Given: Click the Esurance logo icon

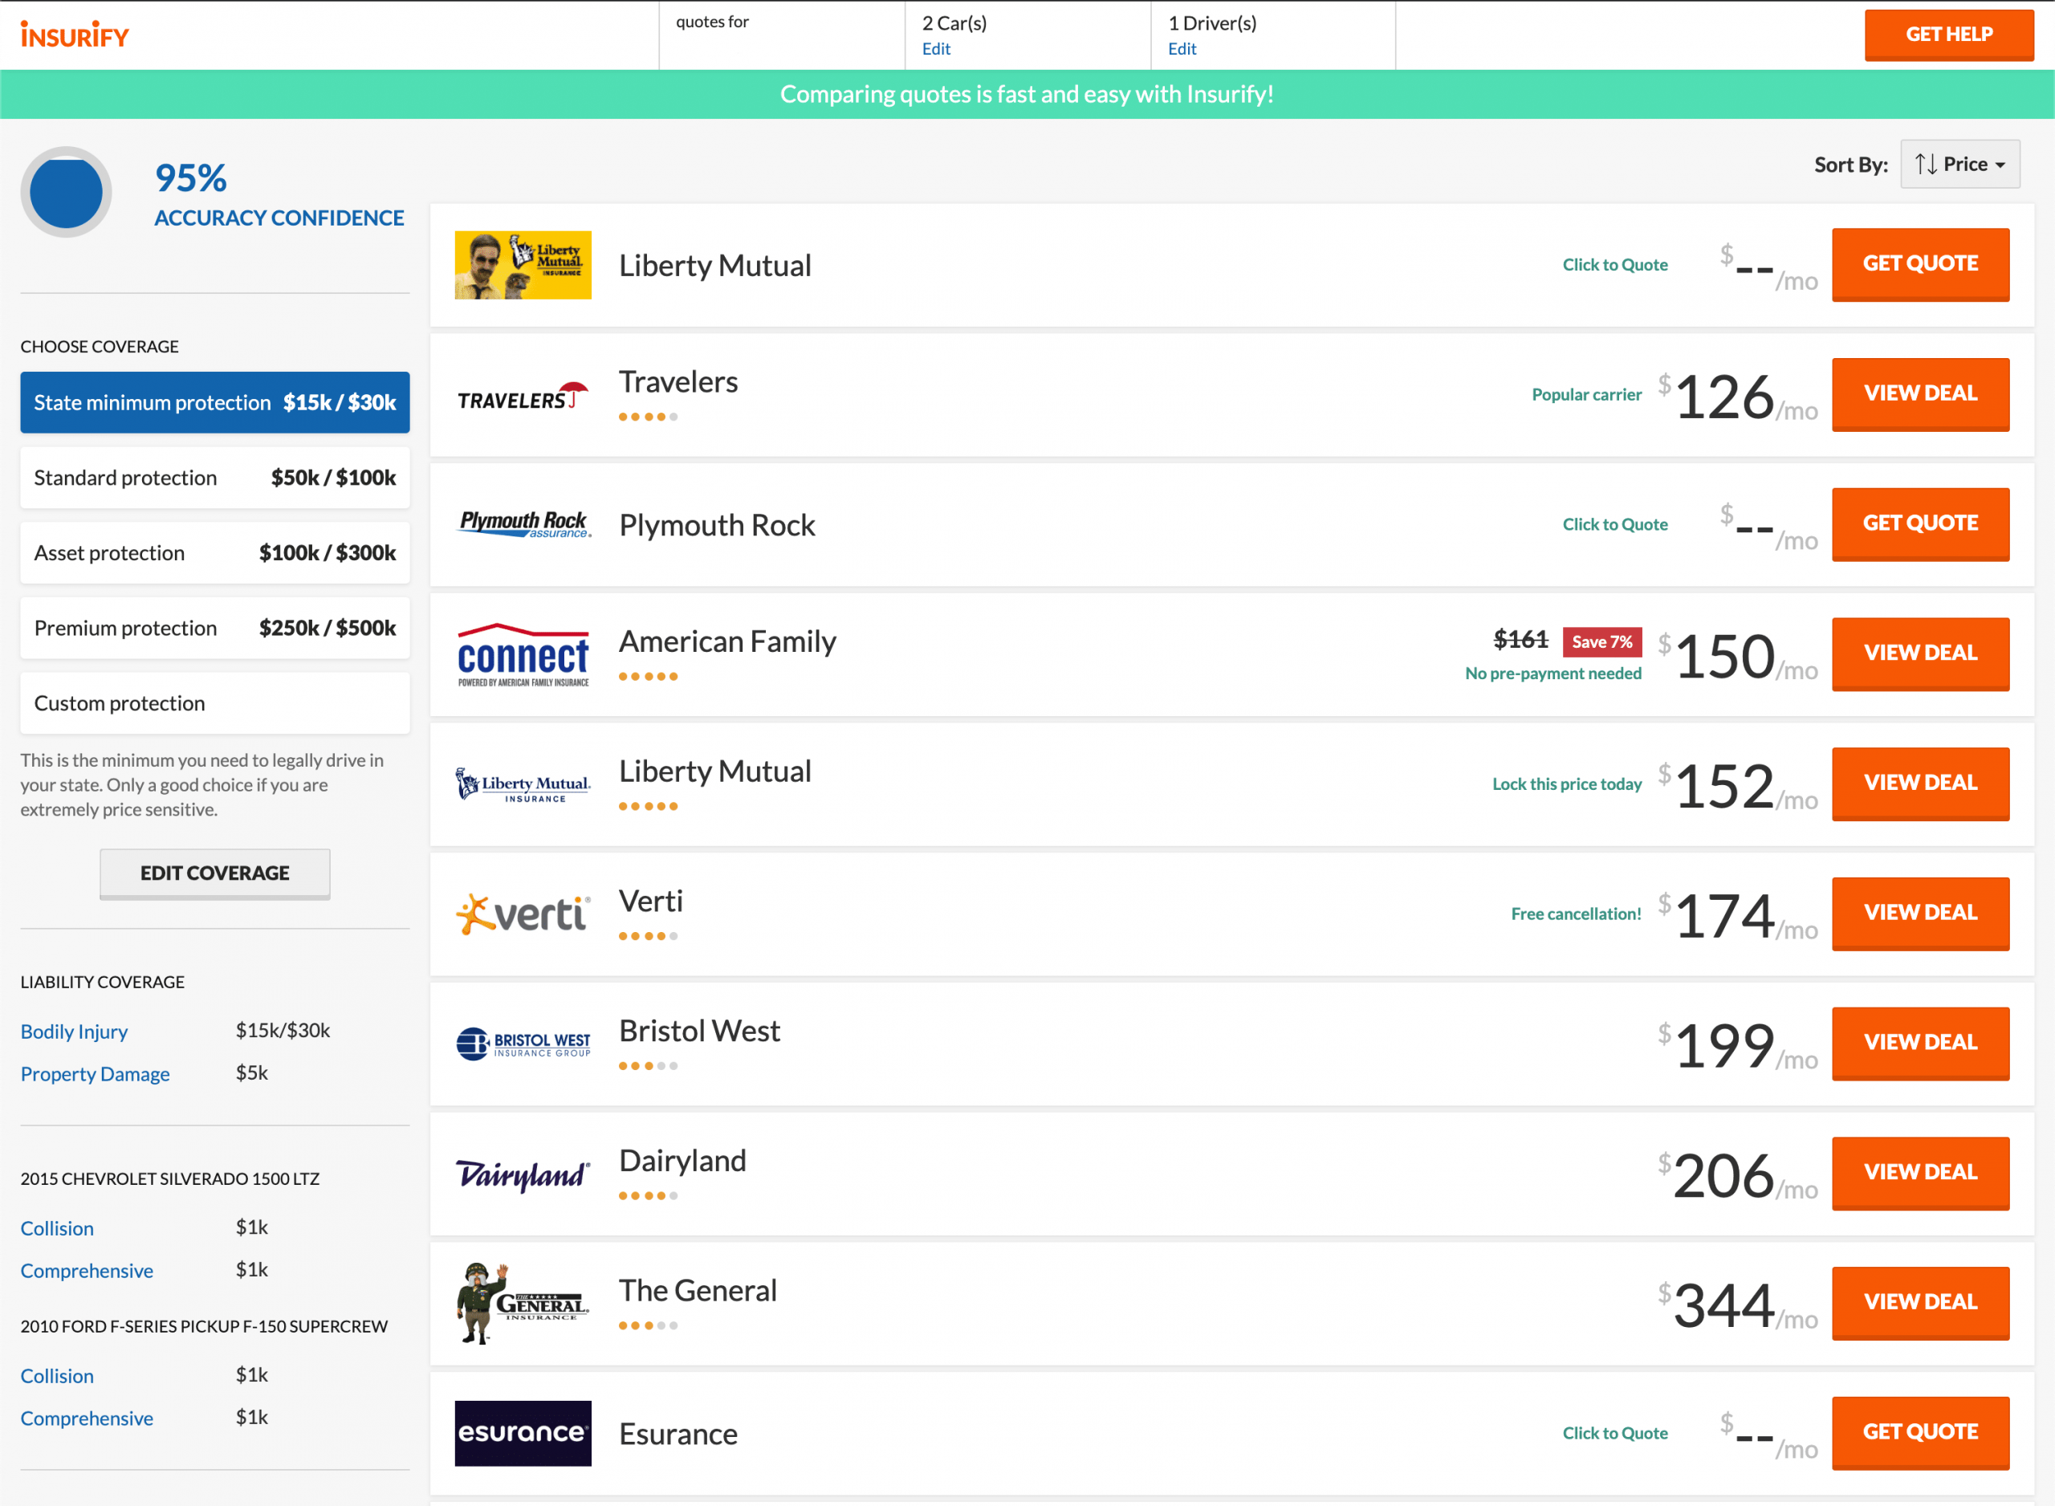Looking at the screenshot, I should click(x=523, y=1433).
